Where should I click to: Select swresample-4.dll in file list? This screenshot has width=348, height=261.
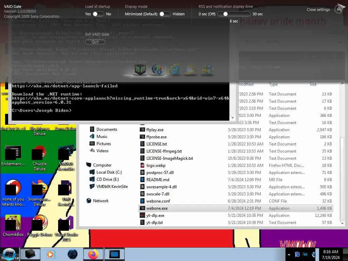click(x=161, y=187)
